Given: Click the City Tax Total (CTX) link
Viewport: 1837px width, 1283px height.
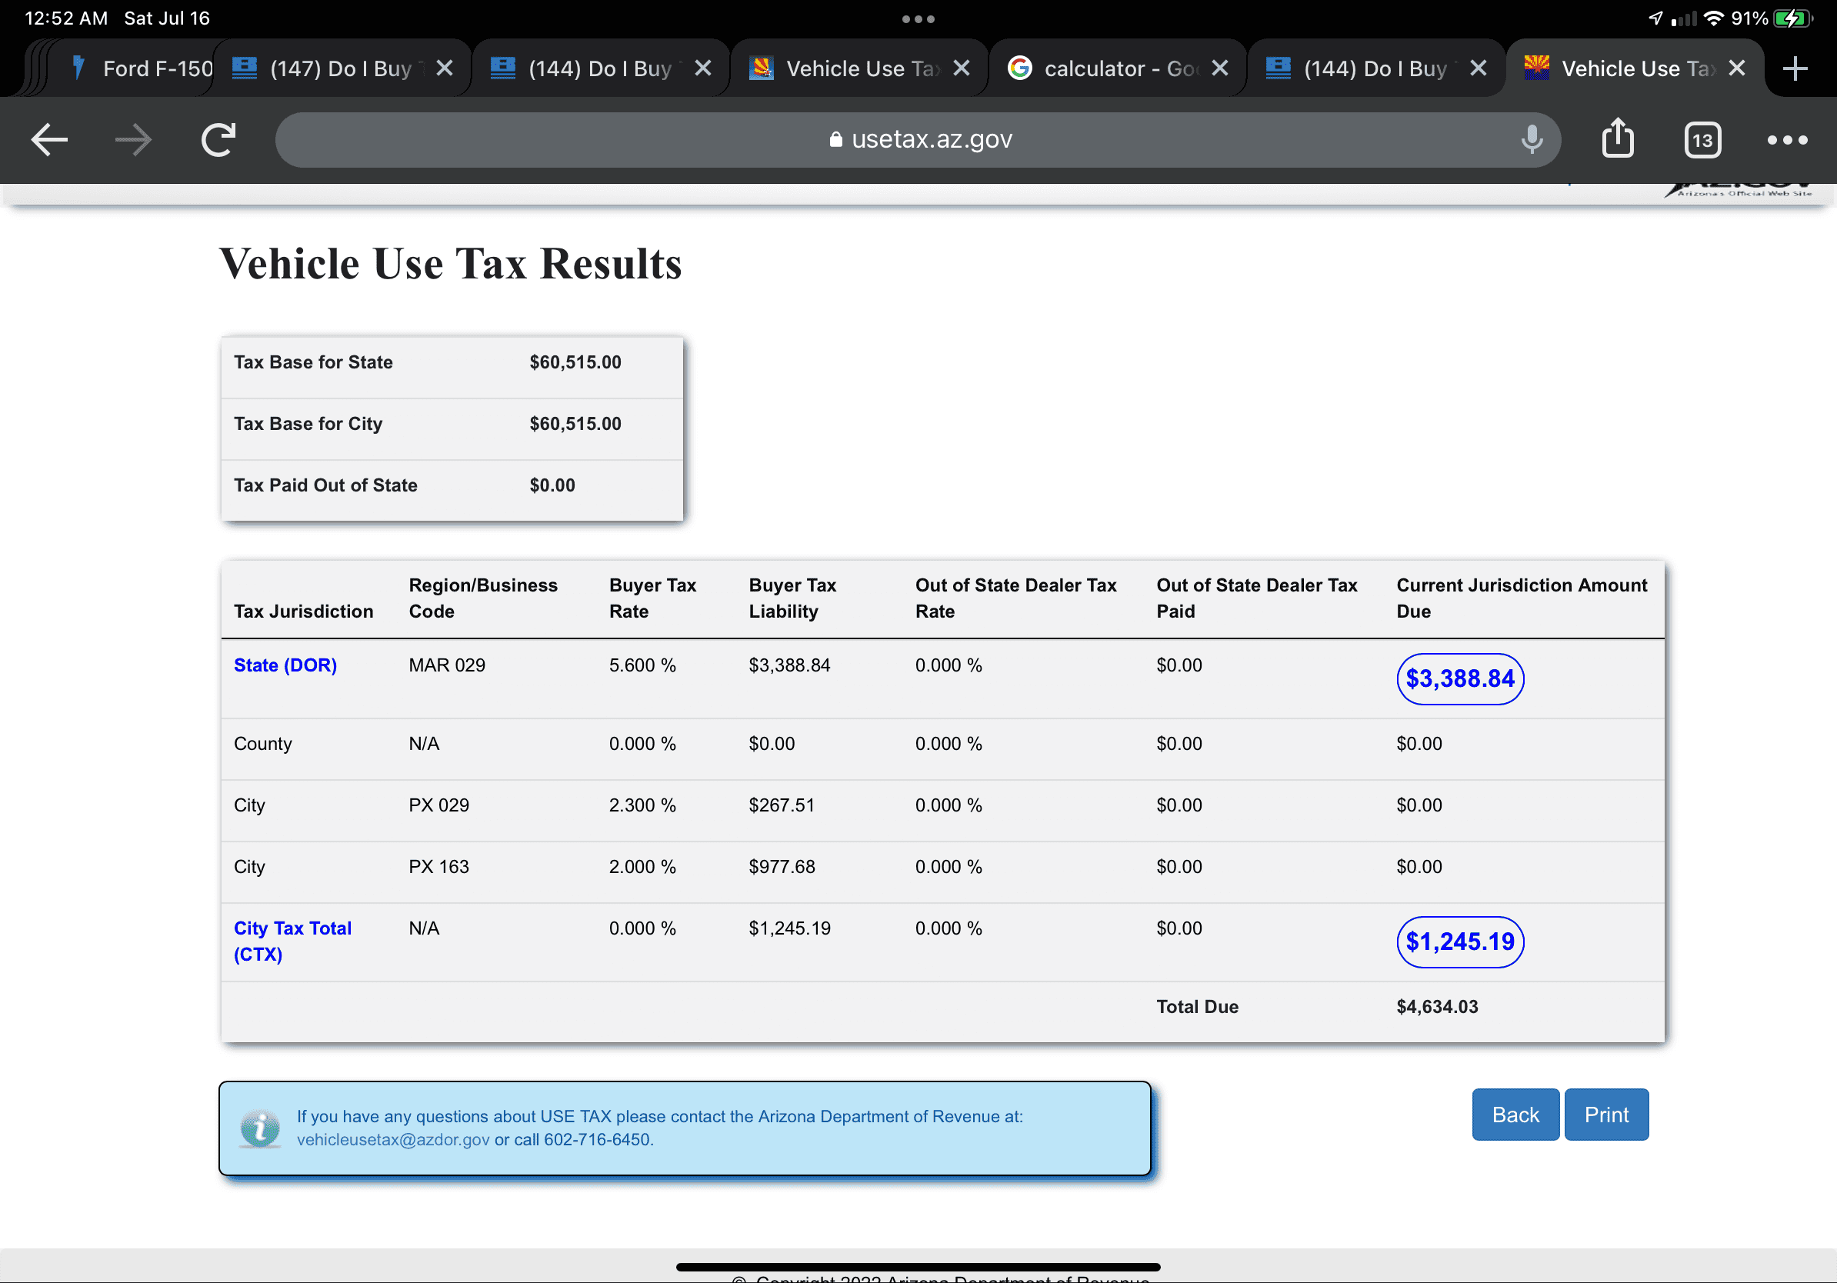Looking at the screenshot, I should coord(292,941).
